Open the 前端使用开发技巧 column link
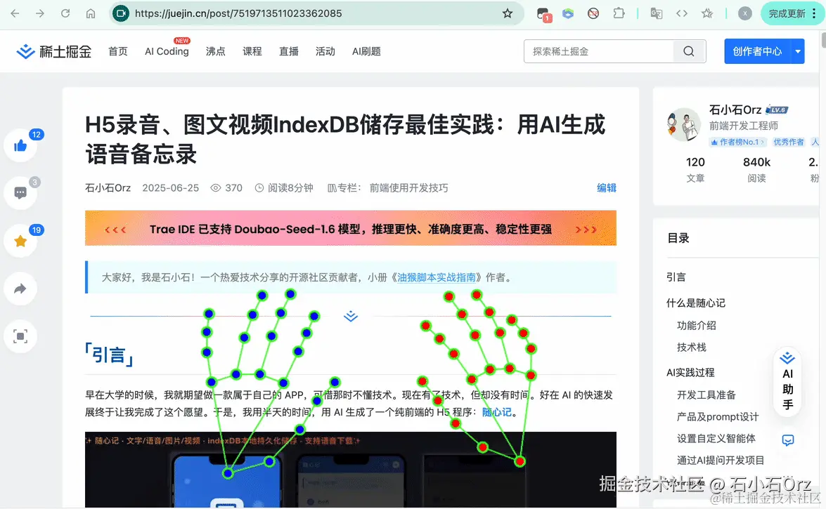Viewport: 826px width, 509px height. tap(409, 188)
